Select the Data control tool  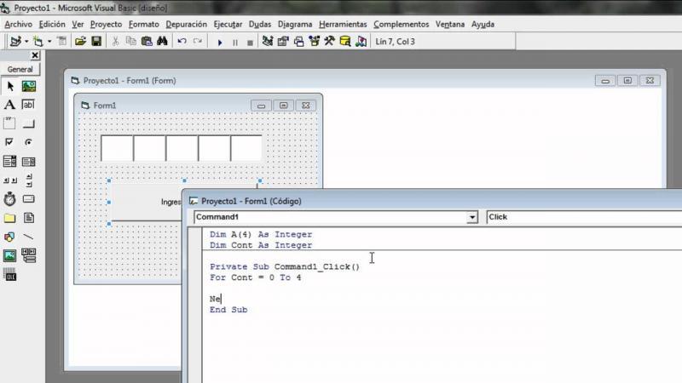[29, 256]
